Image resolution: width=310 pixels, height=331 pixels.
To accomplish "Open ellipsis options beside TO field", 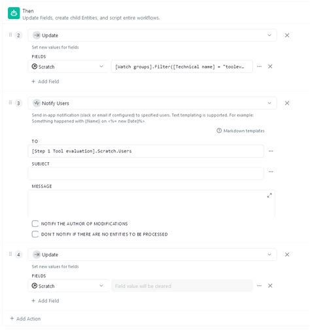I will pyautogui.click(x=271, y=151).
